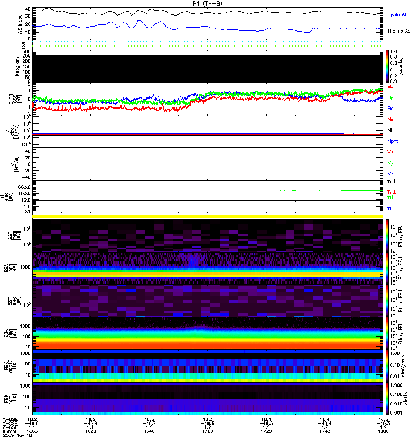Click the 1600 time tick label

point(32,431)
